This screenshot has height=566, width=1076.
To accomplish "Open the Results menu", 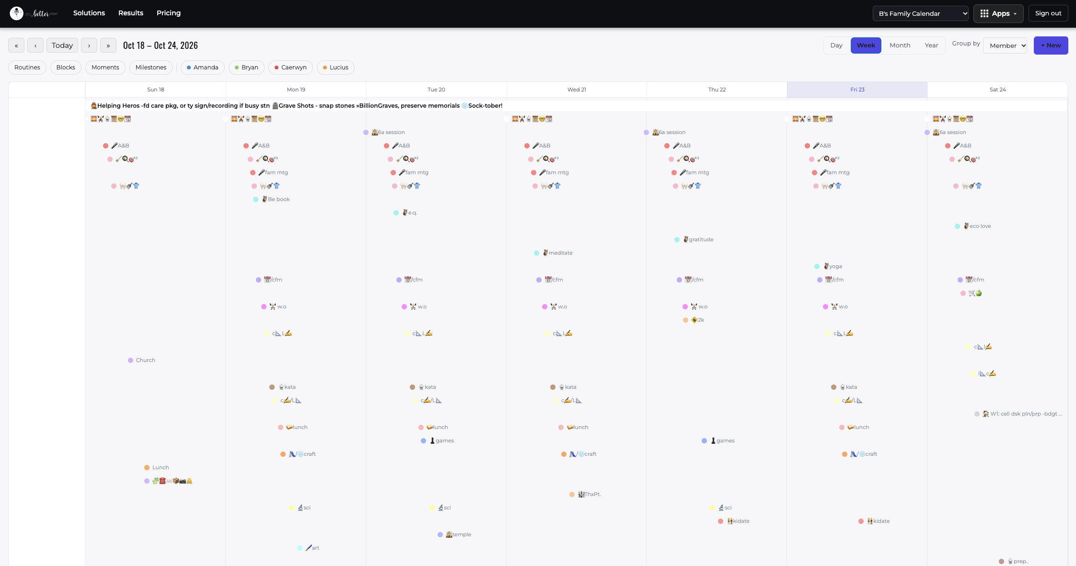I will coord(131,13).
